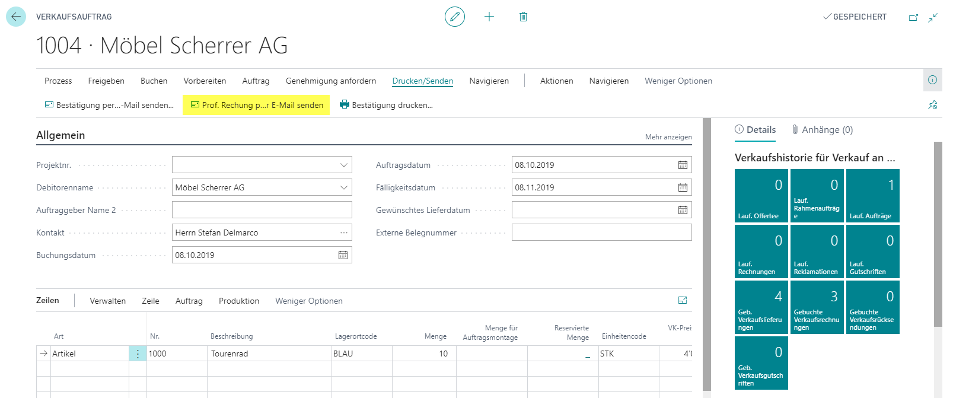The height and width of the screenshot is (398, 953).
Task: Toggle the info FactBox pane icon
Action: (x=932, y=80)
